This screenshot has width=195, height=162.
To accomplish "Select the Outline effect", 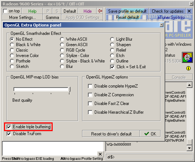I will click(x=112, y=61).
